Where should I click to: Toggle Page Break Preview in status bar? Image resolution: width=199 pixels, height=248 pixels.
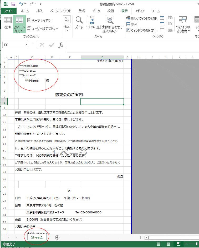tap(178, 244)
